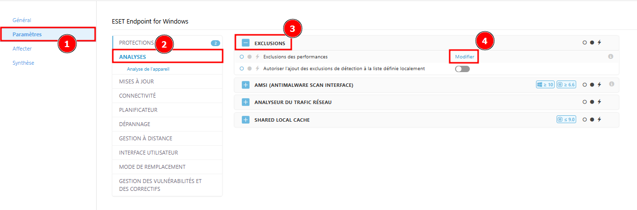Image resolution: width=637 pixels, height=210 pixels.
Task: Collapse the EXCLUSIONS section with minus icon
Action: tap(246, 43)
